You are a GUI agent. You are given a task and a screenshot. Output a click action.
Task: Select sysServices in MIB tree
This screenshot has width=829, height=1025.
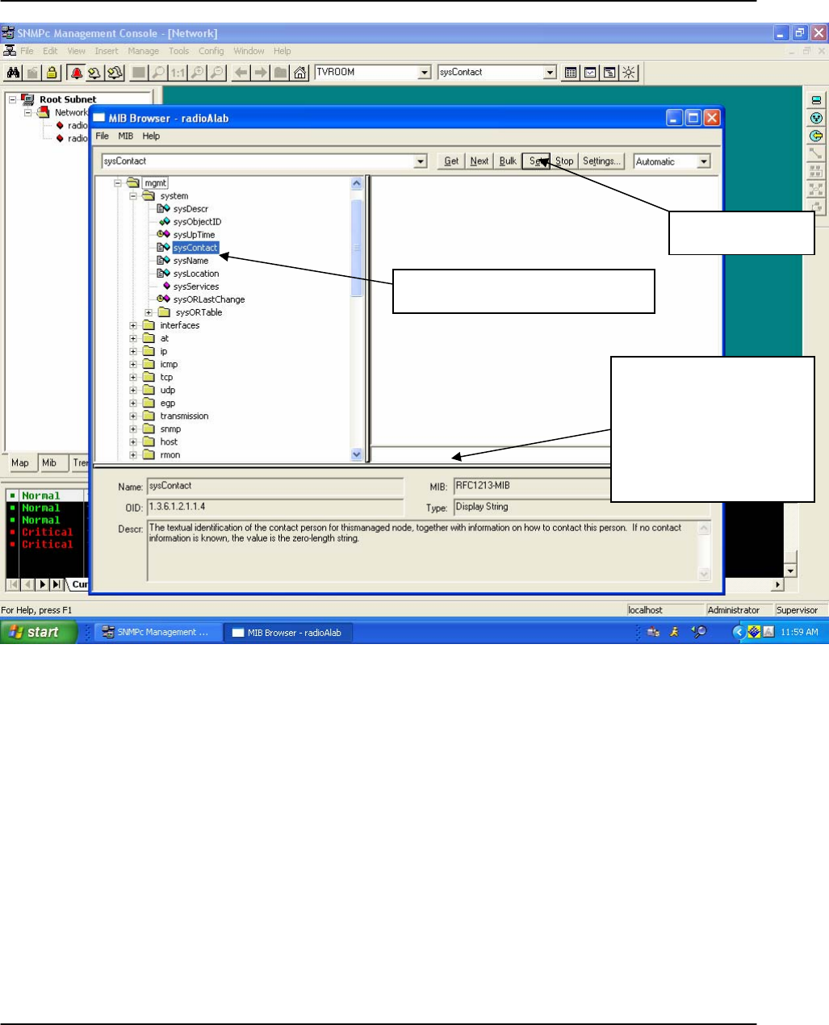[x=196, y=287]
